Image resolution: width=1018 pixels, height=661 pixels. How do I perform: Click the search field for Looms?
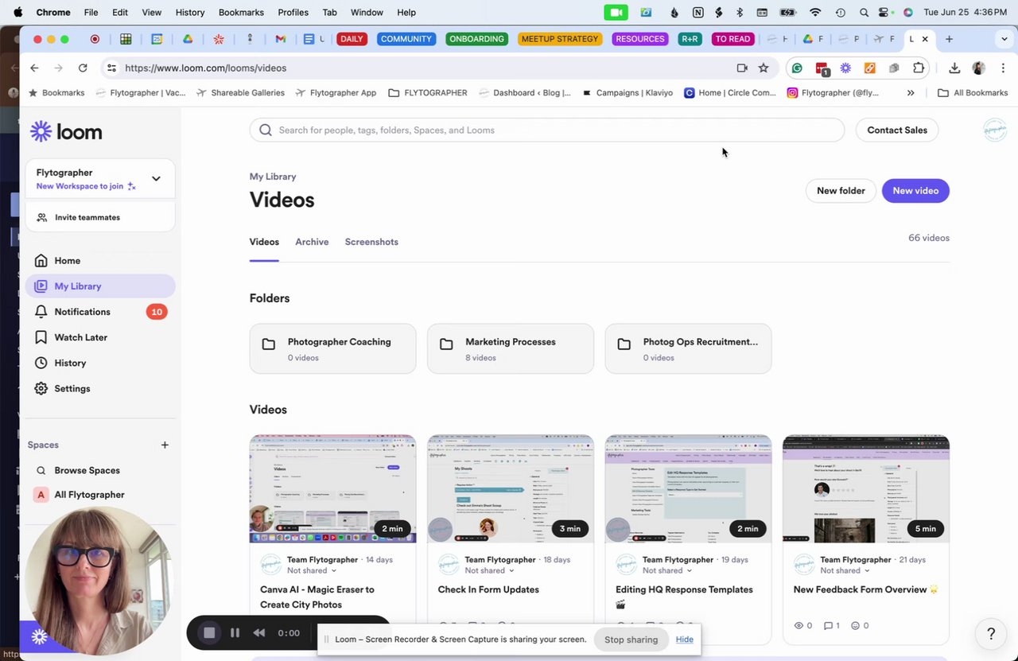click(547, 130)
